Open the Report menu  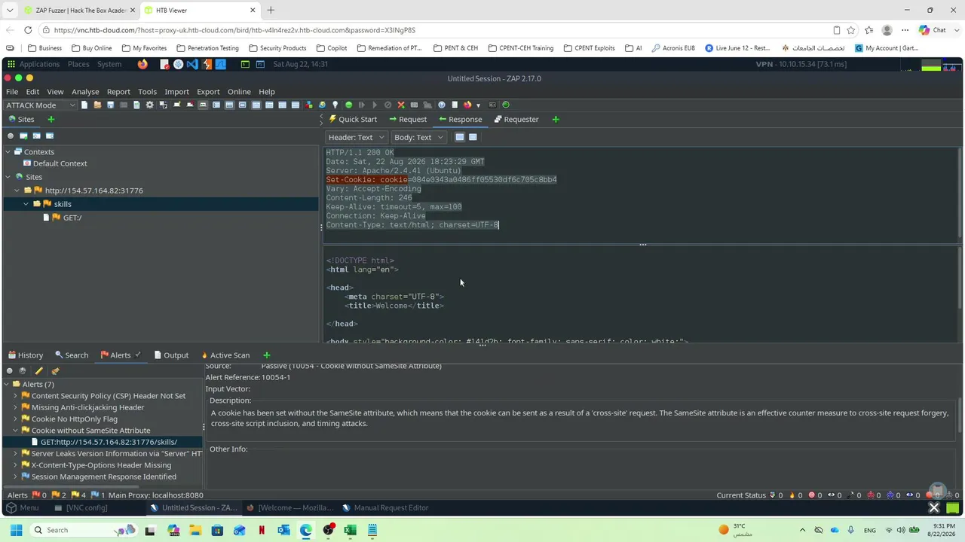pyautogui.click(x=118, y=92)
